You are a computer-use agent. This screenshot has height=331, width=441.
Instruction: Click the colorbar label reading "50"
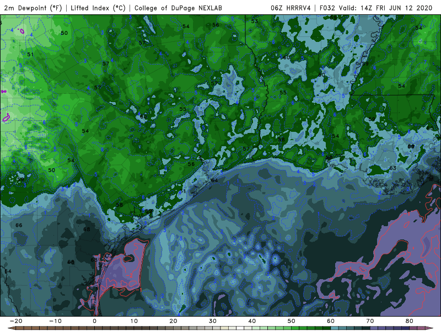point(292,321)
